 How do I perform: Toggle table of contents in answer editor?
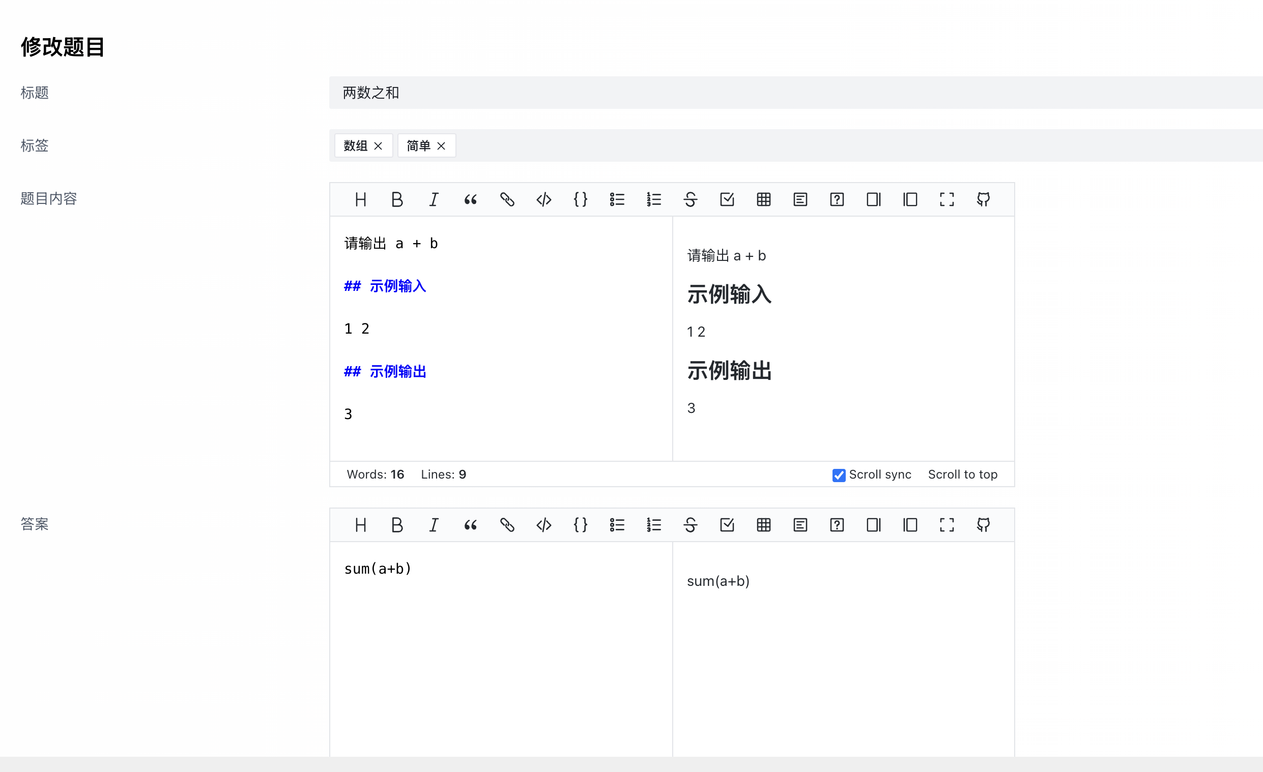pyautogui.click(x=800, y=524)
